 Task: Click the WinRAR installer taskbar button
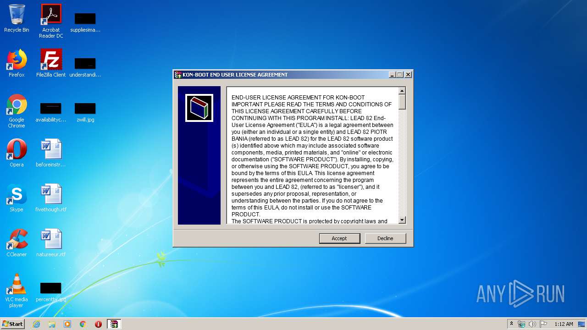(114, 324)
